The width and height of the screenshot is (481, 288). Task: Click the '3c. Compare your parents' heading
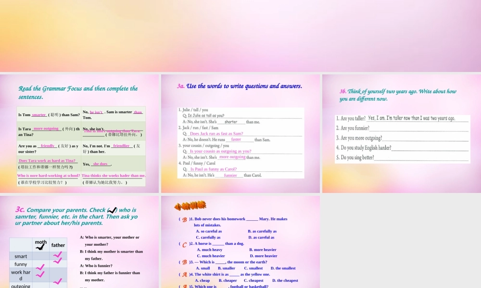click(76, 216)
